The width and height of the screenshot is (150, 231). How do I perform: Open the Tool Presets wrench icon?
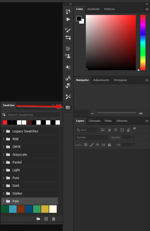coord(68,97)
